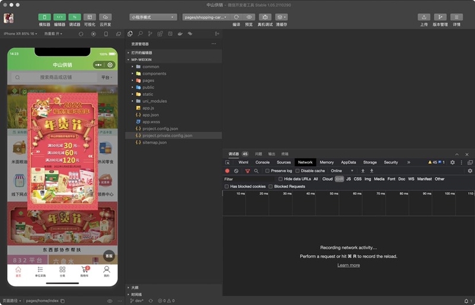The image size is (475, 305).
Task: Click the simulator phone device icon
Action: click(x=106, y=34)
